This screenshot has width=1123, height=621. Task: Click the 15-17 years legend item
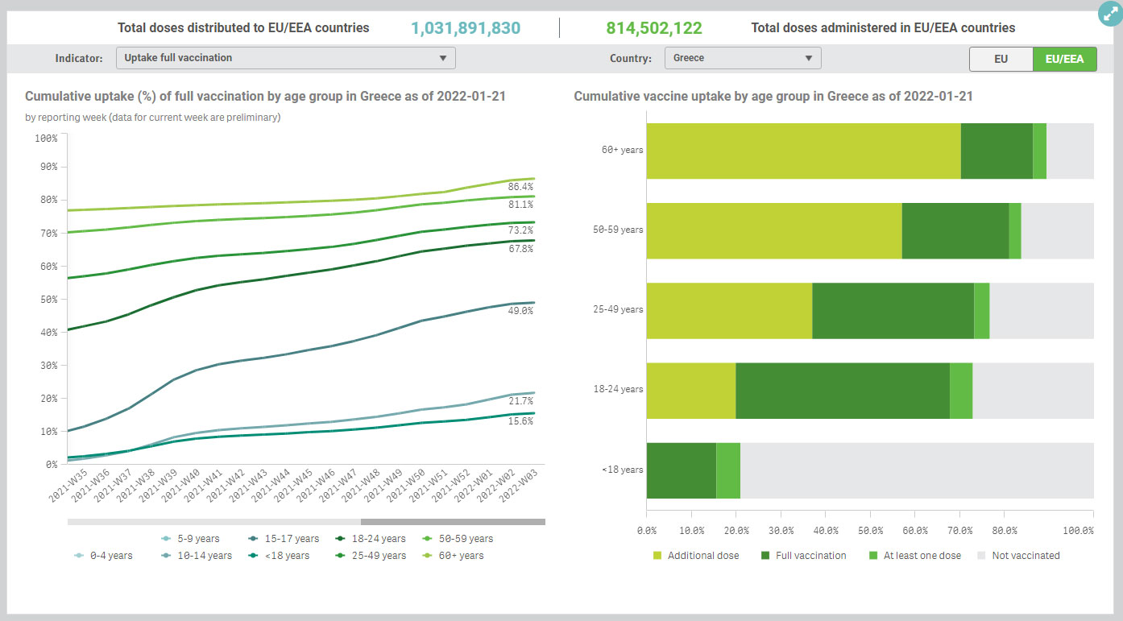(284, 539)
